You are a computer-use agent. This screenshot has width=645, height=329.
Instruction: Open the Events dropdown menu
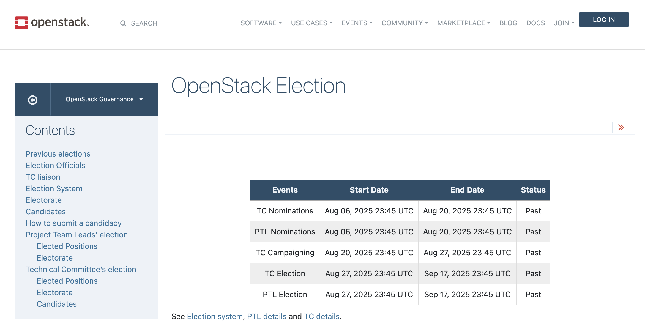(357, 23)
